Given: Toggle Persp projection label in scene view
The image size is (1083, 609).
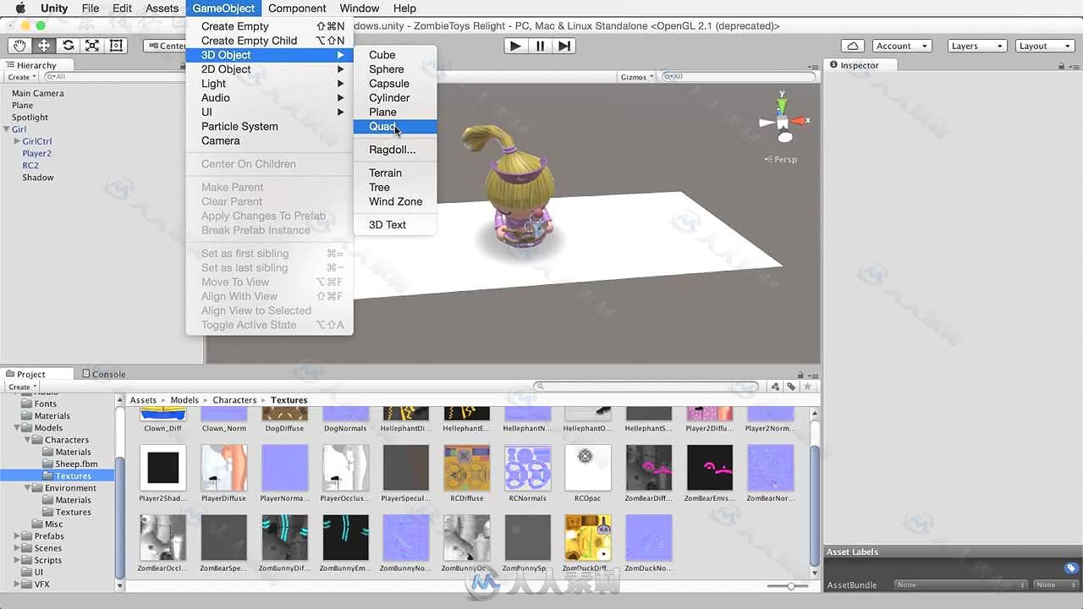Looking at the screenshot, I should coord(782,159).
